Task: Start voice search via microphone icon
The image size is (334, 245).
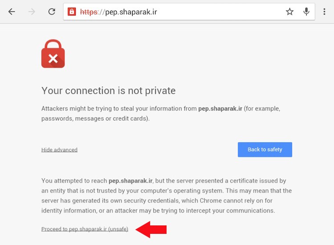Action: coord(306,12)
